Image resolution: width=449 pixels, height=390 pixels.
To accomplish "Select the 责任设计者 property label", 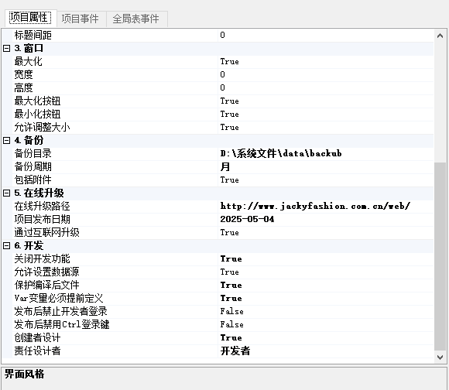I will point(37,351).
